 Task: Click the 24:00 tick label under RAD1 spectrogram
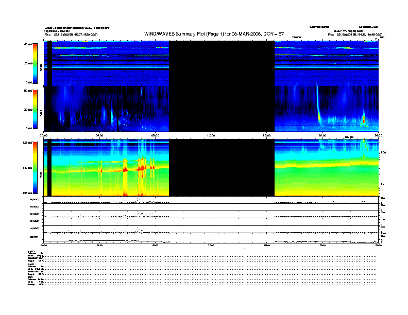pos(378,135)
